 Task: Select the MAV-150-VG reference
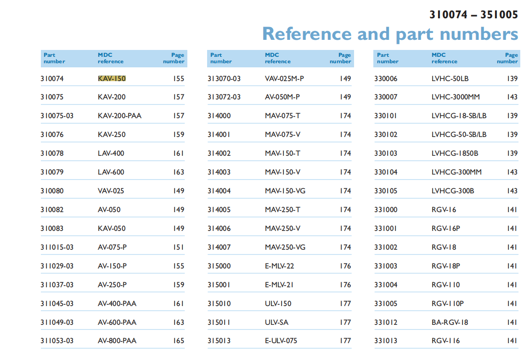pyautogui.click(x=285, y=191)
